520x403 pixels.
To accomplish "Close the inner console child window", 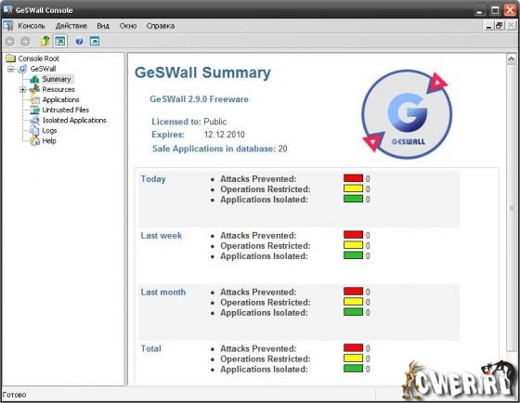I will (x=511, y=26).
